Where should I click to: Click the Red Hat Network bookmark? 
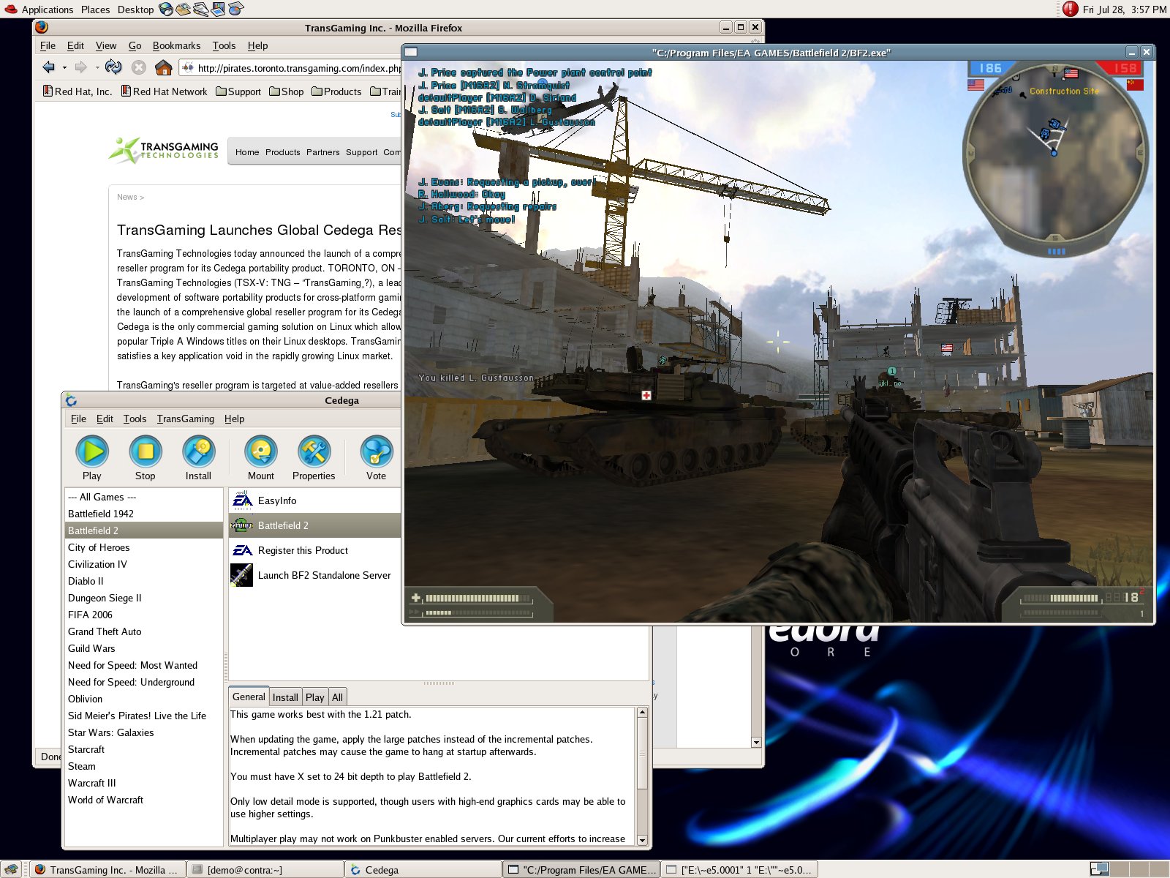tap(164, 91)
